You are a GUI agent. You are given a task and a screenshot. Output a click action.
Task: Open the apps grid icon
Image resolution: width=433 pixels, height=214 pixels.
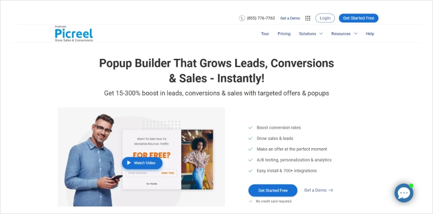tap(307, 18)
